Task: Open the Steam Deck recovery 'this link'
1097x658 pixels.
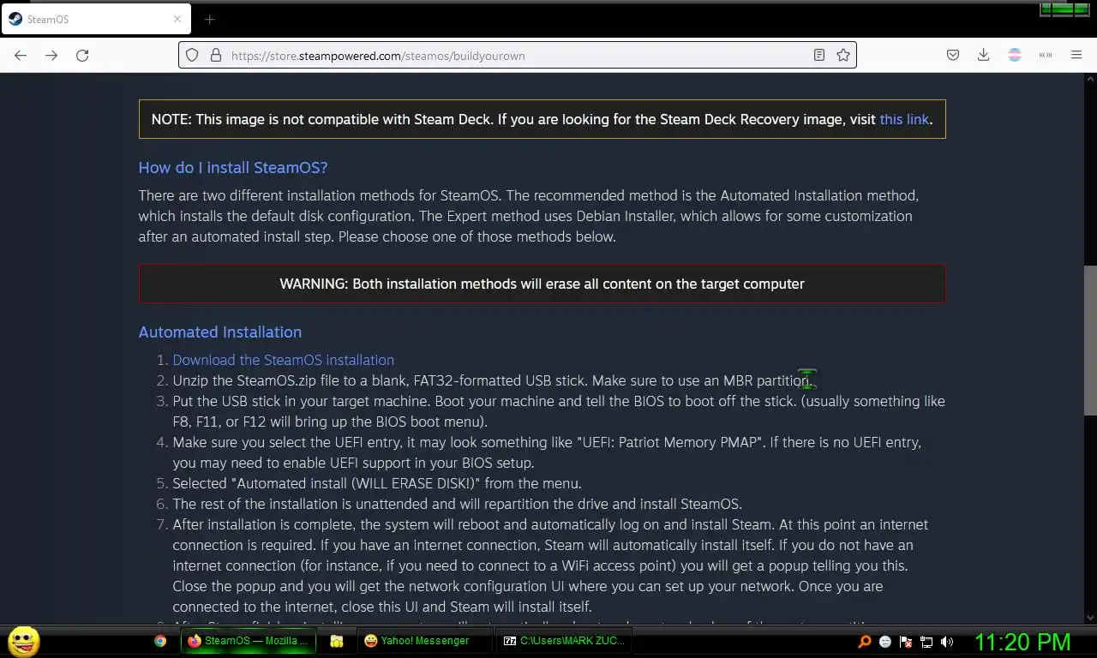Action: click(904, 119)
